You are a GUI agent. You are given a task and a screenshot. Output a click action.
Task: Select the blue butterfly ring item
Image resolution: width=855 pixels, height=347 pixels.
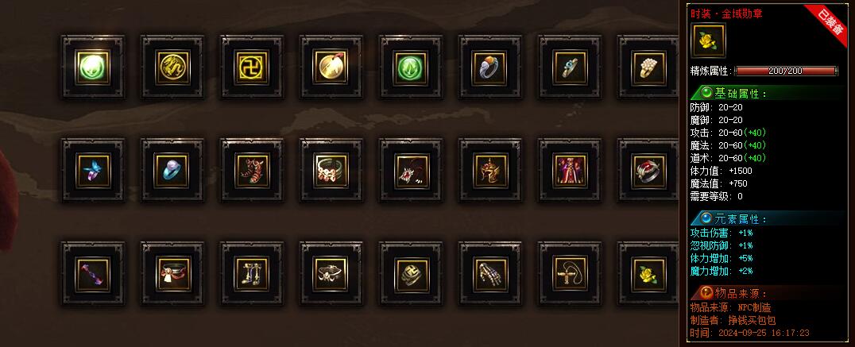tap(93, 171)
